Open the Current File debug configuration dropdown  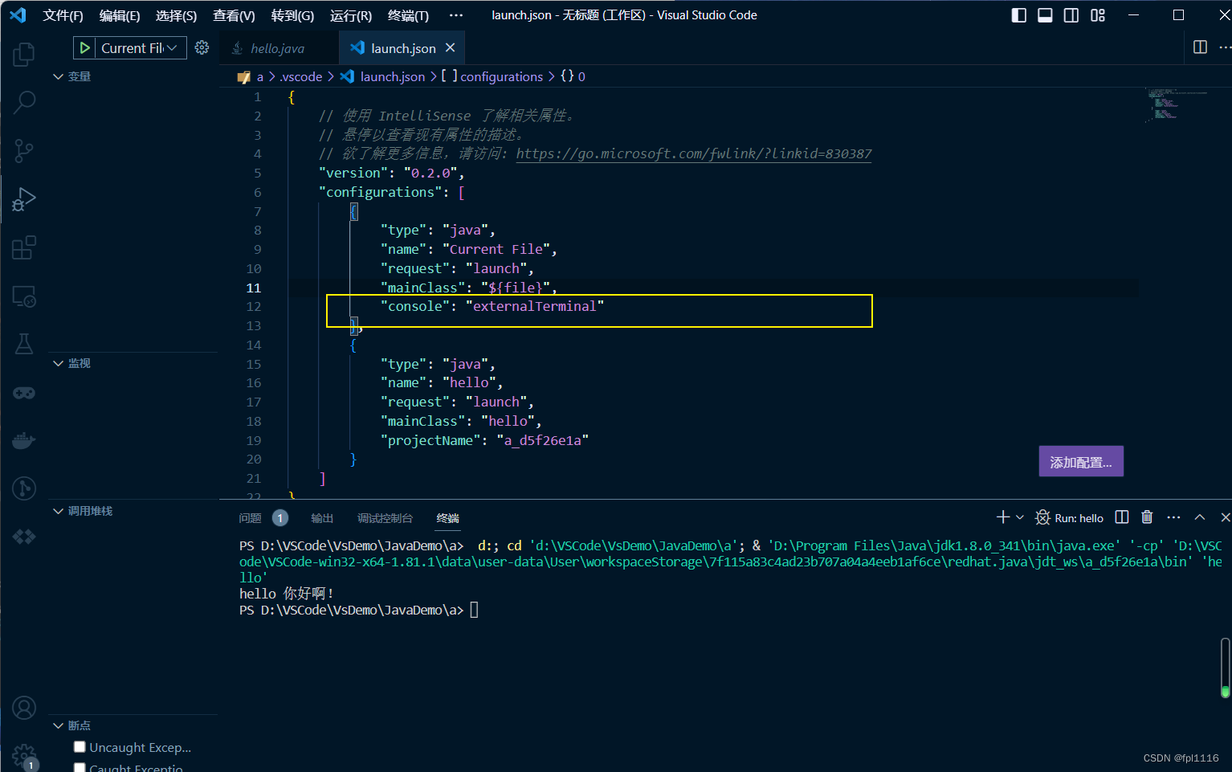pyautogui.click(x=172, y=47)
